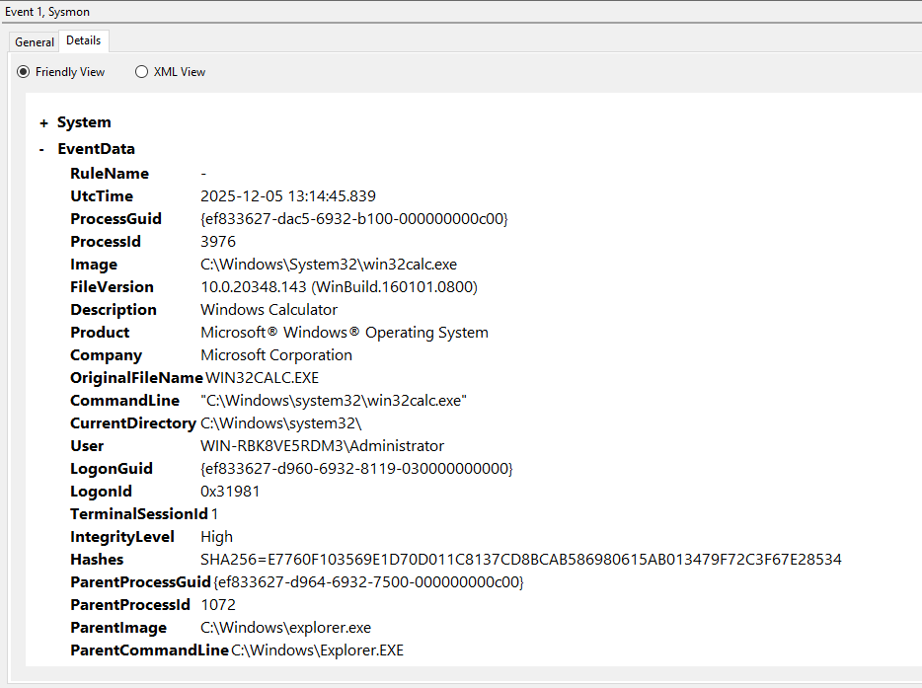This screenshot has height=688, width=922.
Task: Select the CommandLine value
Action: coord(334,401)
